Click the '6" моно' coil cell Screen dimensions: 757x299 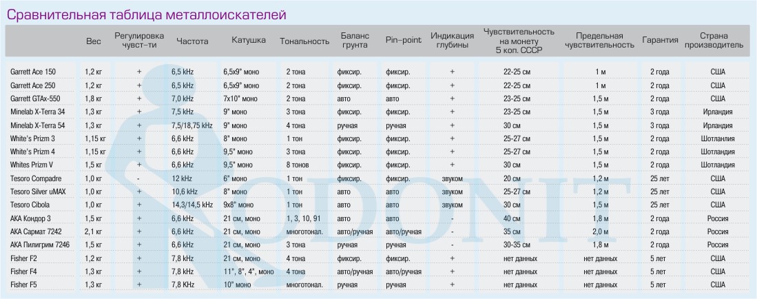235,178
